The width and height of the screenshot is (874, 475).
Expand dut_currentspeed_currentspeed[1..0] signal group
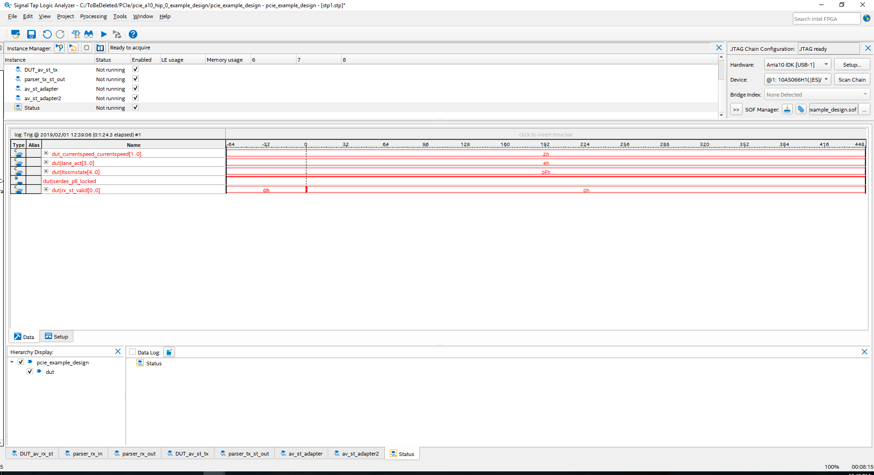[x=46, y=153]
